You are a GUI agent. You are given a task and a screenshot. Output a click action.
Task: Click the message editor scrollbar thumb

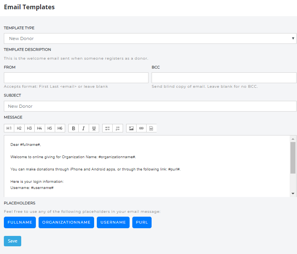293,158
